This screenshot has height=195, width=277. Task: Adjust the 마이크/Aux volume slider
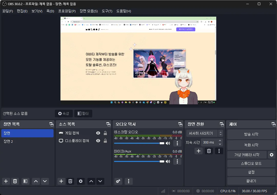point(162,161)
